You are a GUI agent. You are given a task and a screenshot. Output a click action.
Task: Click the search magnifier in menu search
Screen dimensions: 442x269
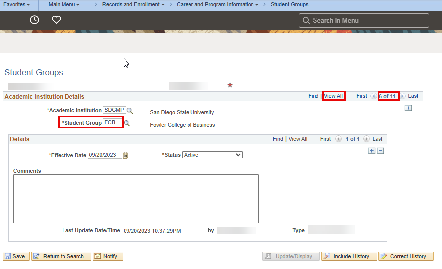pyautogui.click(x=306, y=20)
